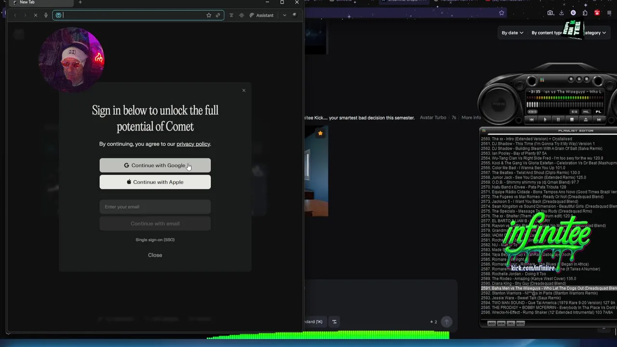The height and width of the screenshot is (347, 617).
Task: Open Single sign-on (SSO) option
Action: [155, 240]
